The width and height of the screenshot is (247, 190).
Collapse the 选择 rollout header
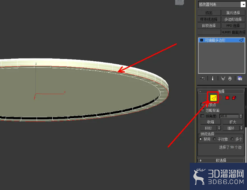click(221, 91)
